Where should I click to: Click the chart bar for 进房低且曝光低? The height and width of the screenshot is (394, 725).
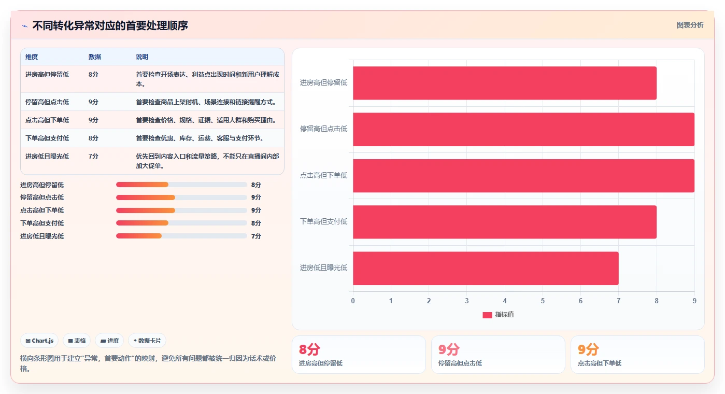pos(486,268)
